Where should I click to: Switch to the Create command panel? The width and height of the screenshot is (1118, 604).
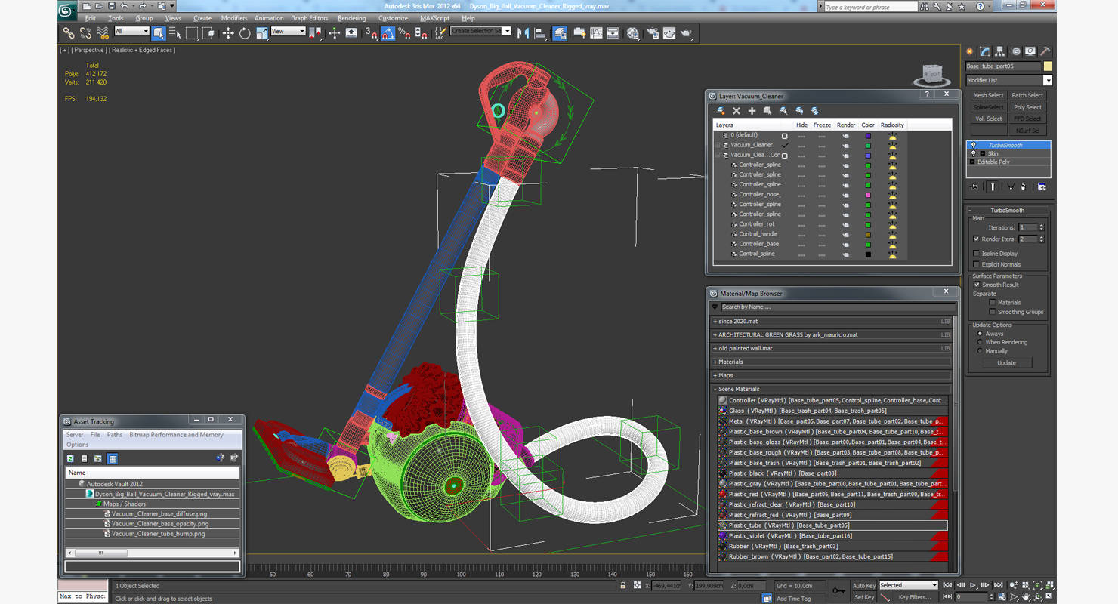click(x=971, y=51)
